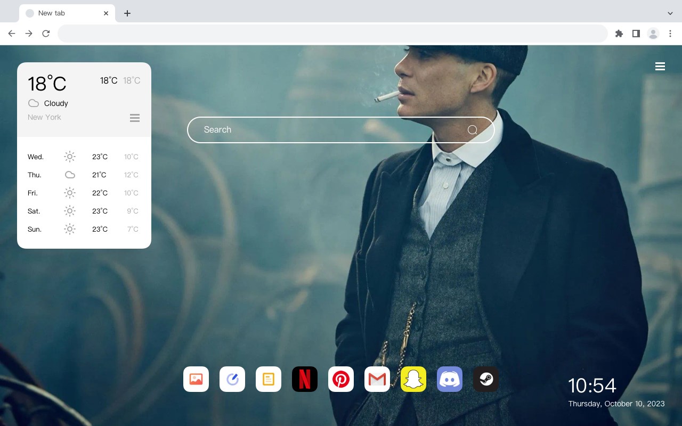
Task: Click the cloud icon in Thu. row
Action: click(70, 175)
